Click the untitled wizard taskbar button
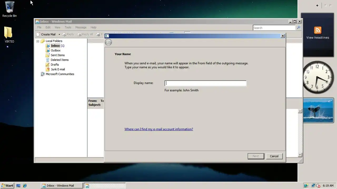The image size is (337, 189). coord(105,186)
